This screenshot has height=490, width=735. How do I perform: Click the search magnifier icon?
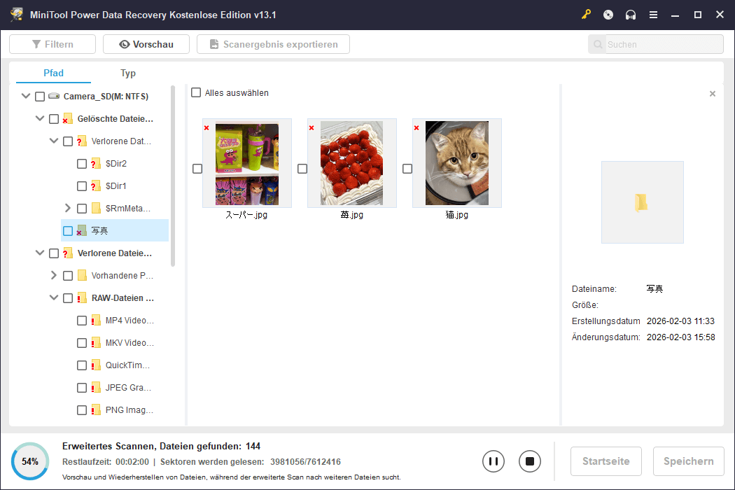pos(598,44)
